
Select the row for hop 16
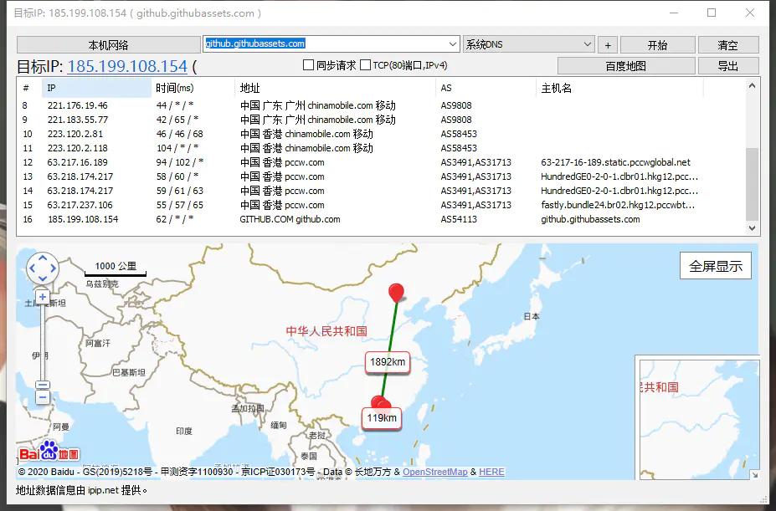(251, 219)
